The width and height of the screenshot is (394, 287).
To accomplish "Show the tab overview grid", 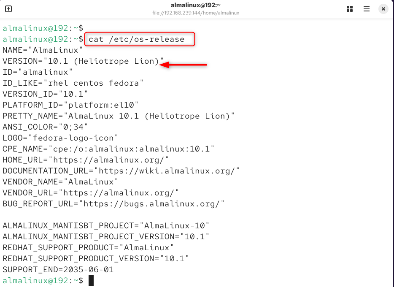I will (x=349, y=8).
